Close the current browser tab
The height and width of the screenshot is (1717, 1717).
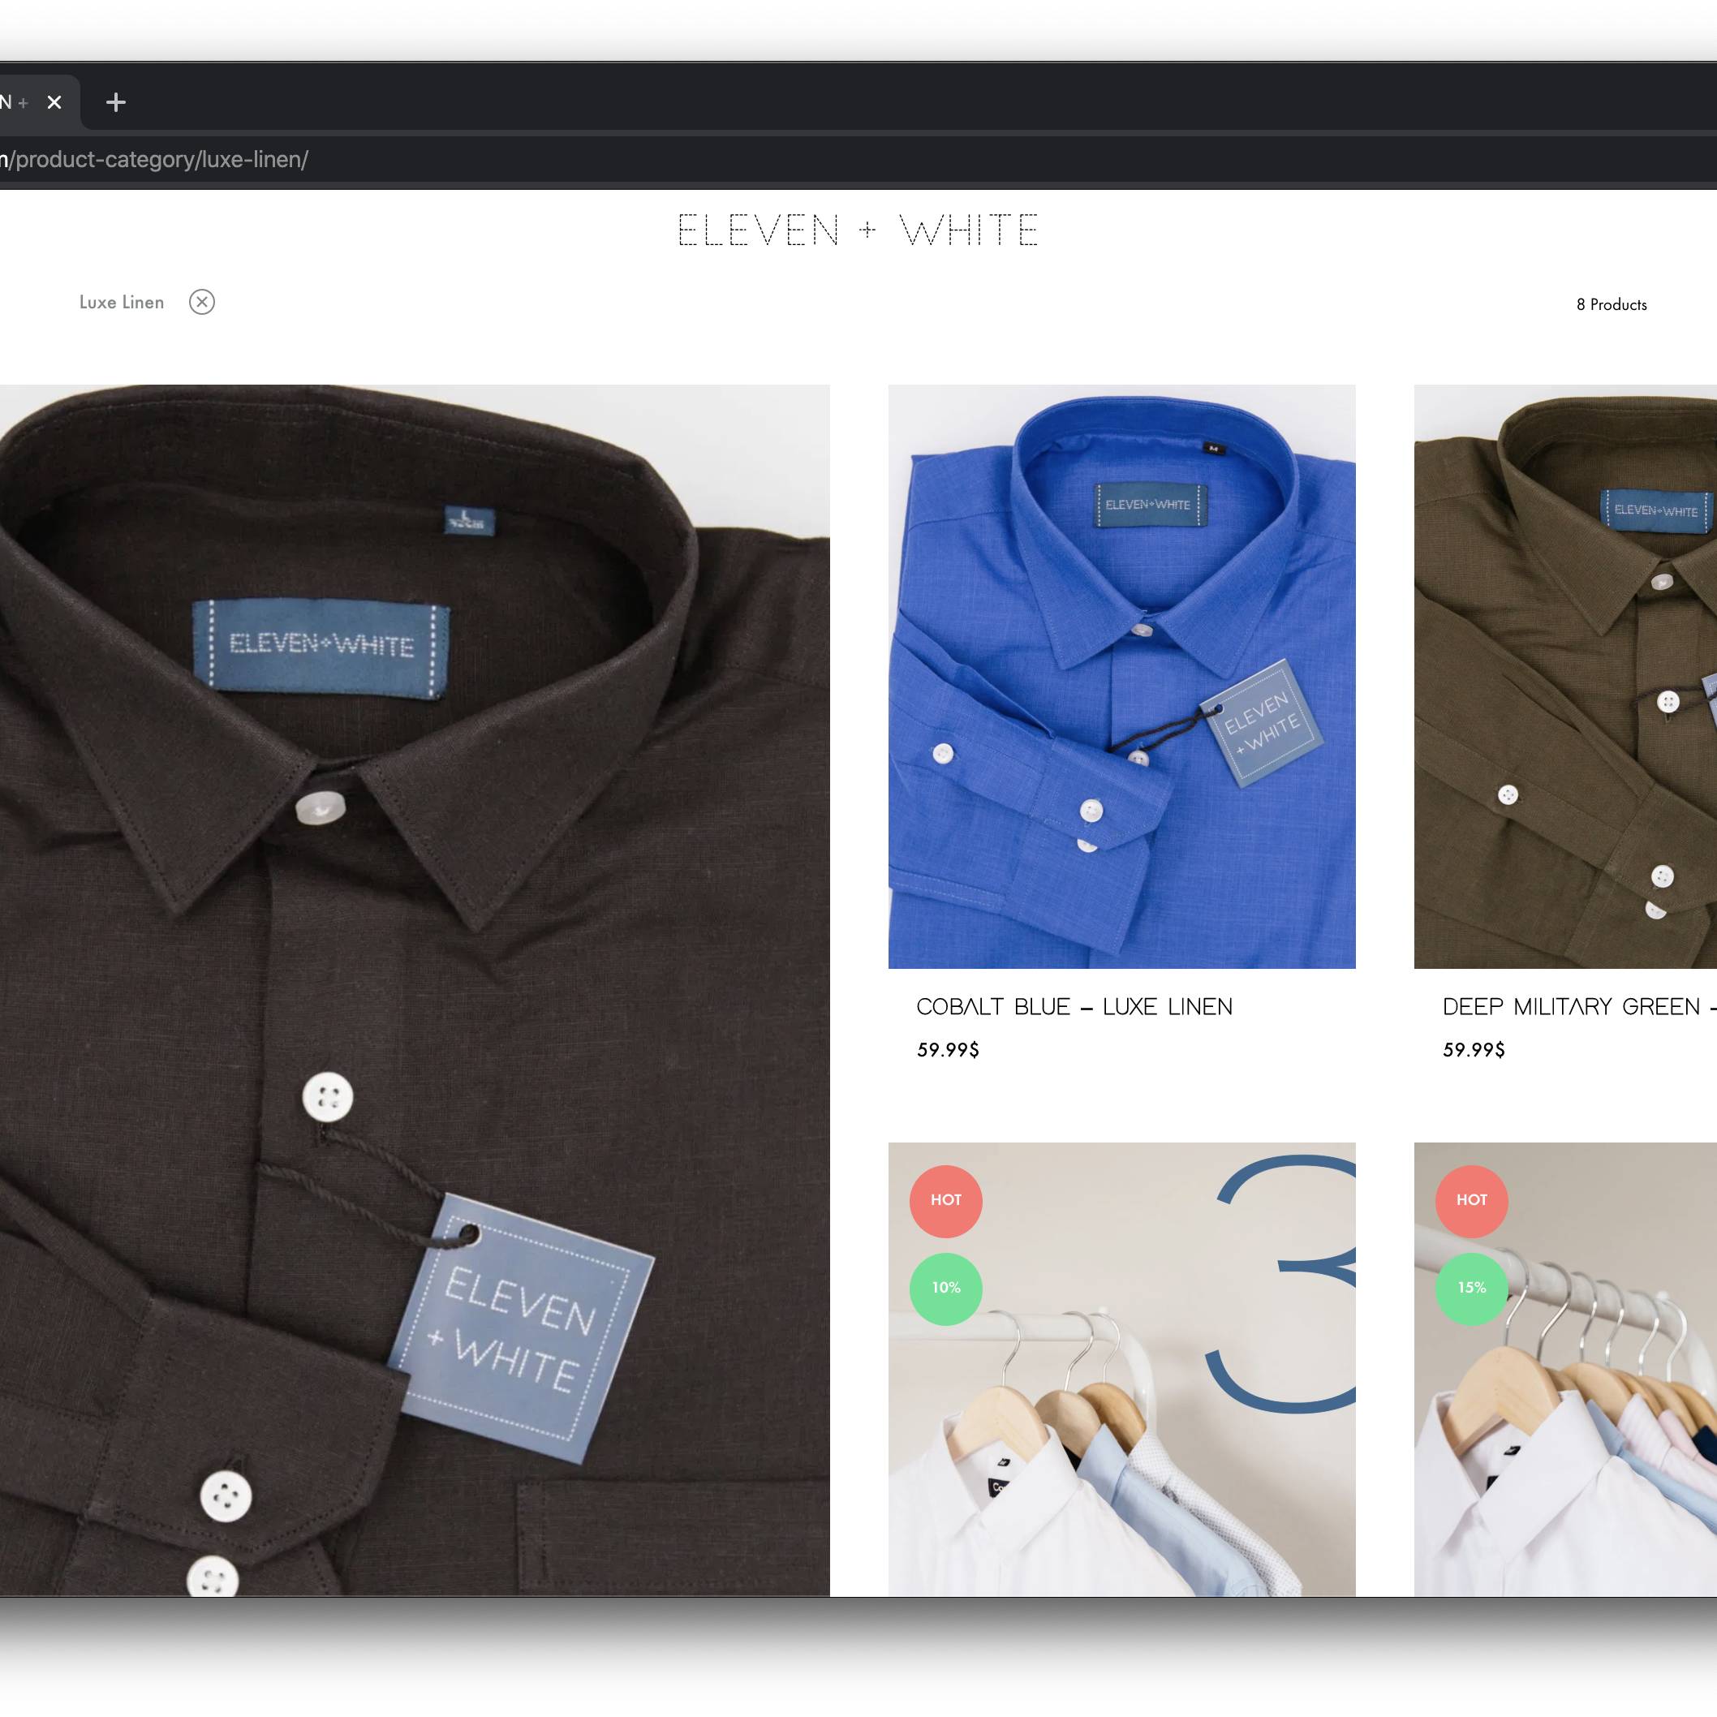tap(54, 102)
